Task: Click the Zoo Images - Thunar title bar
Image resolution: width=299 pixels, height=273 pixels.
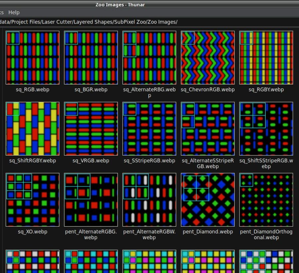Action: pos(120,4)
